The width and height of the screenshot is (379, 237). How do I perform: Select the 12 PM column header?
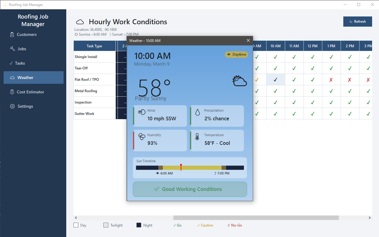point(313,46)
